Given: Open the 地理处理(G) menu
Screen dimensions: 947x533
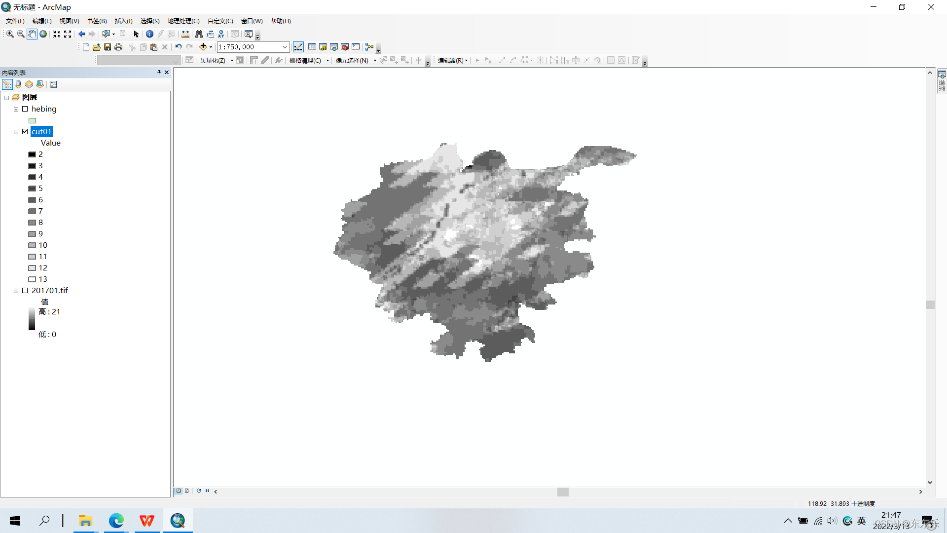Looking at the screenshot, I should click(x=183, y=21).
